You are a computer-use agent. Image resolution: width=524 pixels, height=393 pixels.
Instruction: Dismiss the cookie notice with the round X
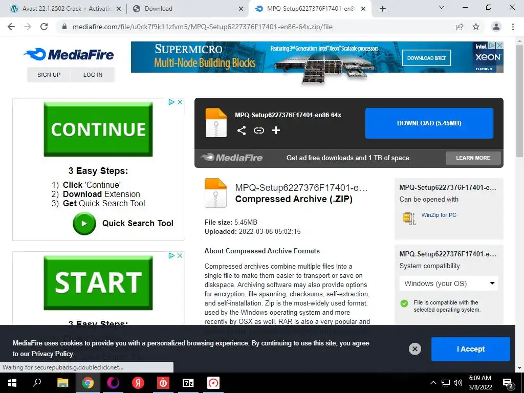pyautogui.click(x=414, y=349)
